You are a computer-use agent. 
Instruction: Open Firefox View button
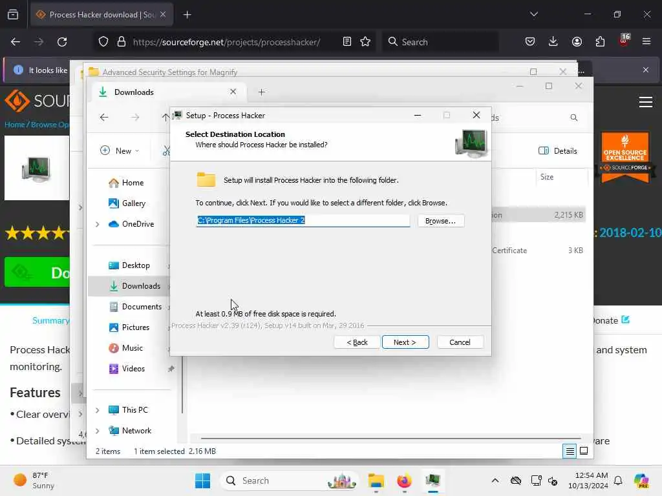[13, 15]
